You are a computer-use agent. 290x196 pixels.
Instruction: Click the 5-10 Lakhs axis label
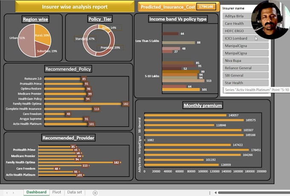[152, 76]
